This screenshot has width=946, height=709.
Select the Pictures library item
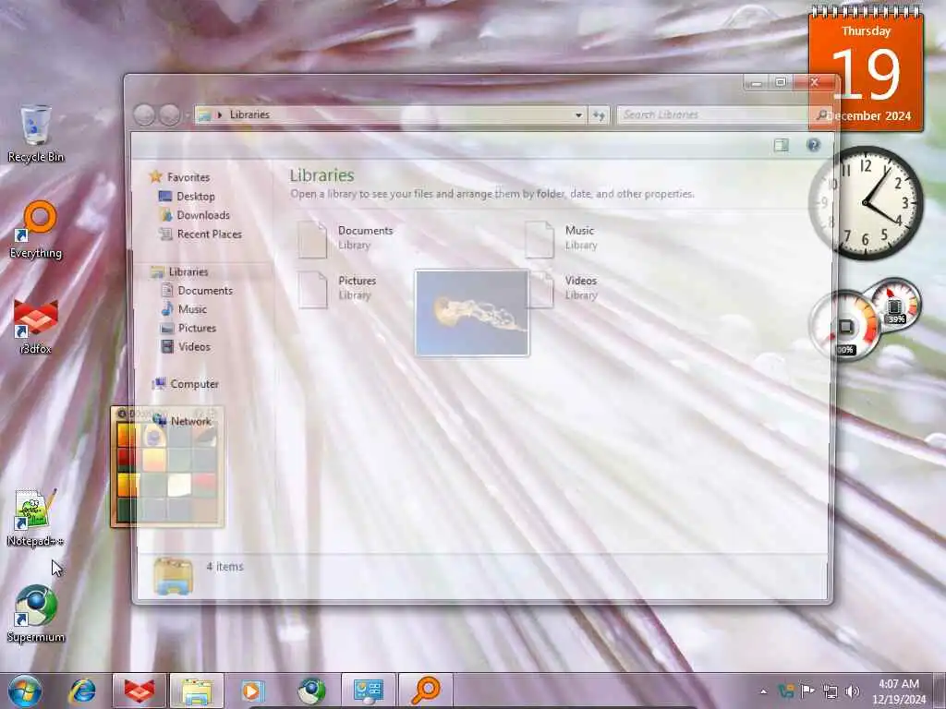click(x=338, y=289)
